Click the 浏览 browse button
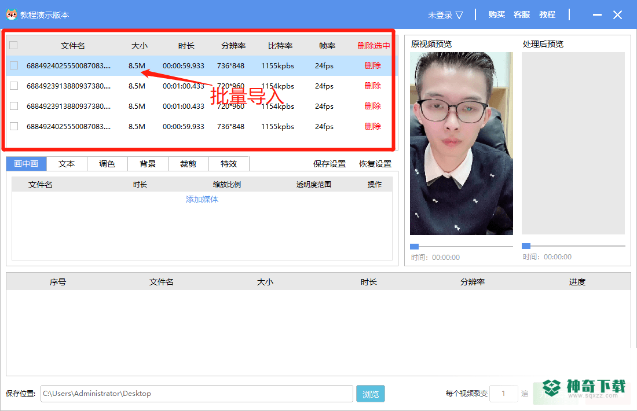The height and width of the screenshot is (411, 637). point(371,394)
